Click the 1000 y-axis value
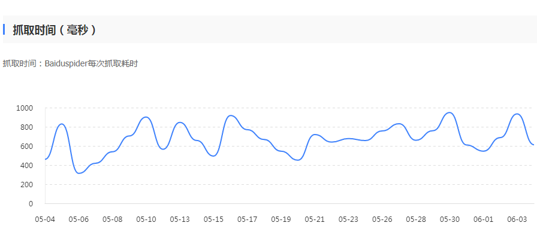This screenshot has height=247, width=537. 25,108
